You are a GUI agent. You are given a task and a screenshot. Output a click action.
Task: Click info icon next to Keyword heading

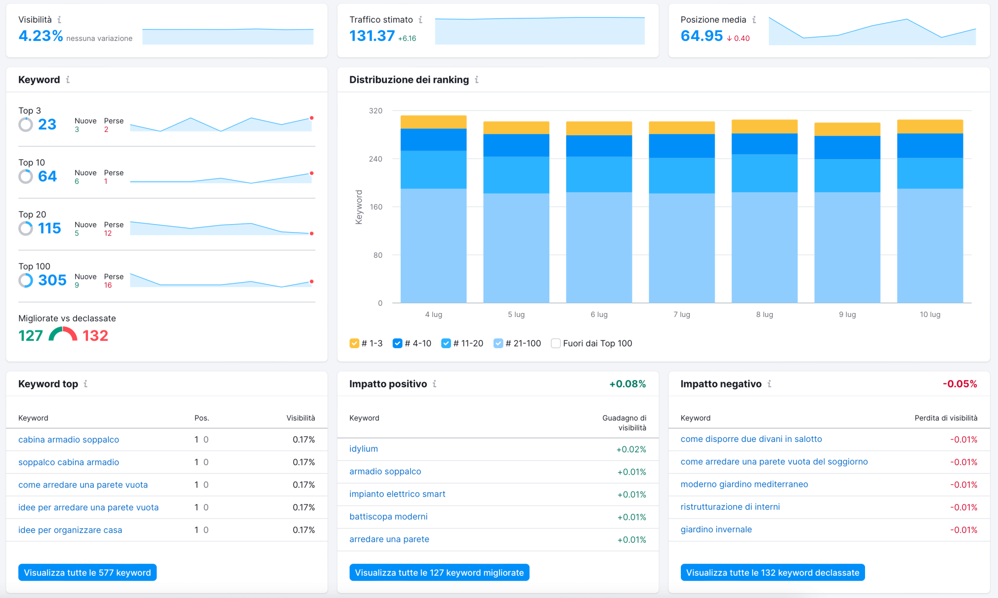[68, 80]
